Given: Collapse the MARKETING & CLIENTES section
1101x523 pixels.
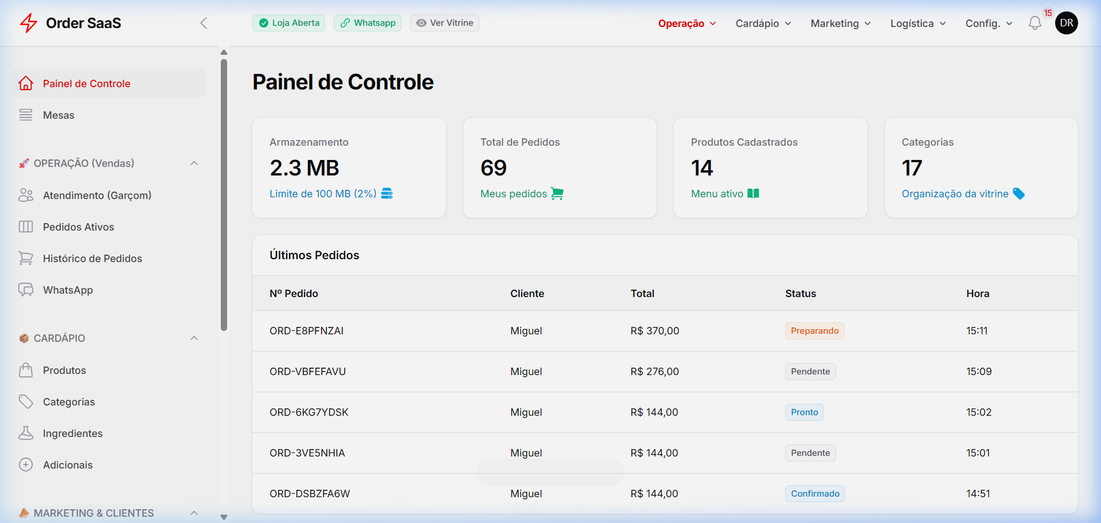Looking at the screenshot, I should 194,513.
